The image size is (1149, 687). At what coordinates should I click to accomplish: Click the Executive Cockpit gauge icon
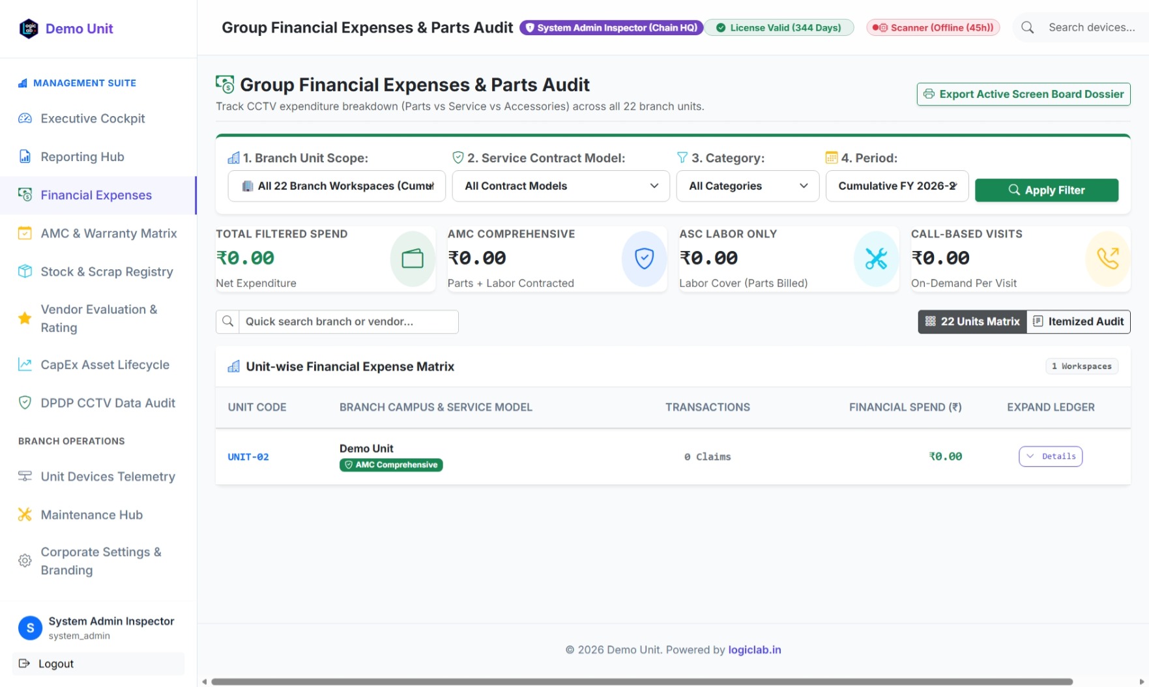[25, 119]
